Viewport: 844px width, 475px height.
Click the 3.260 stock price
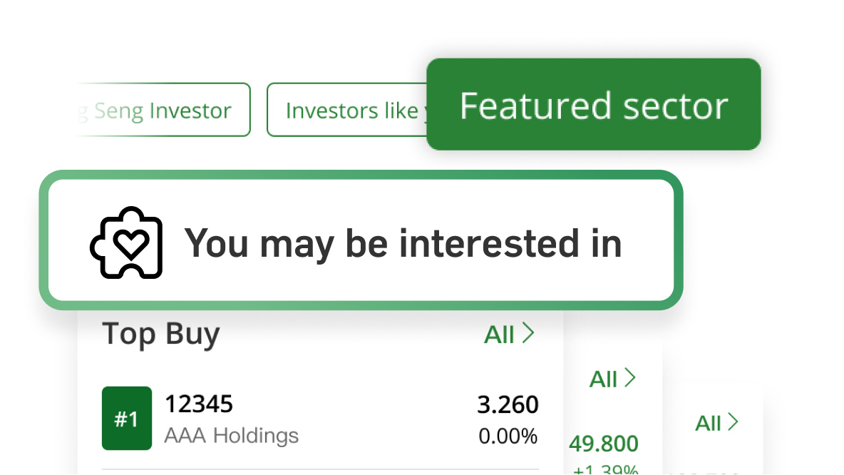[508, 405]
